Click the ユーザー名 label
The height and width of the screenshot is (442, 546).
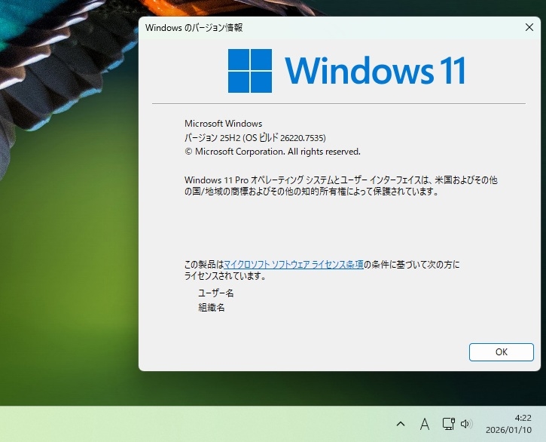[216, 293]
